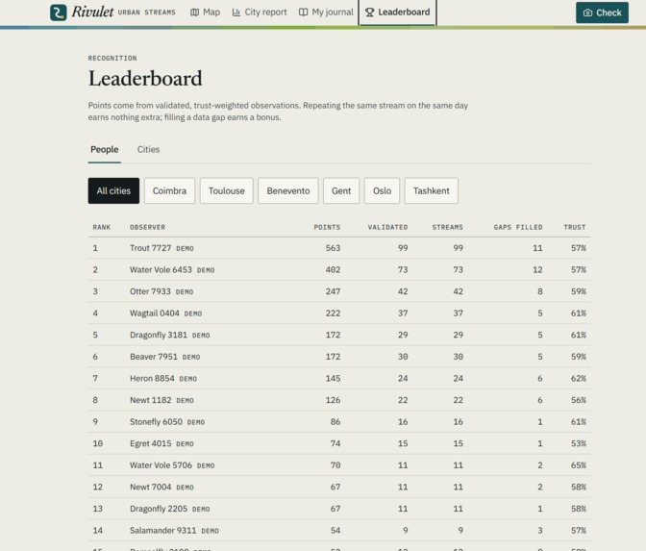
Task: Filter leaderboard by All cities
Action: click(113, 190)
